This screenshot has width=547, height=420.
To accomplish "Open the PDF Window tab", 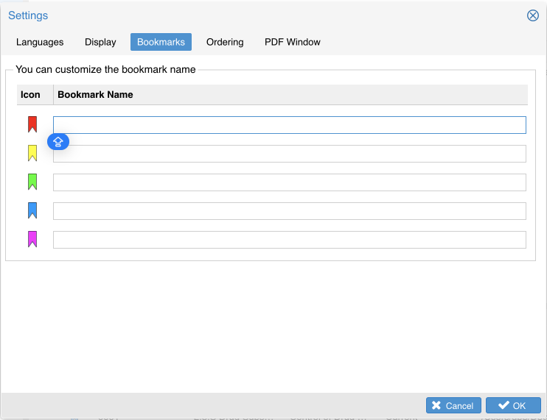I will 293,42.
